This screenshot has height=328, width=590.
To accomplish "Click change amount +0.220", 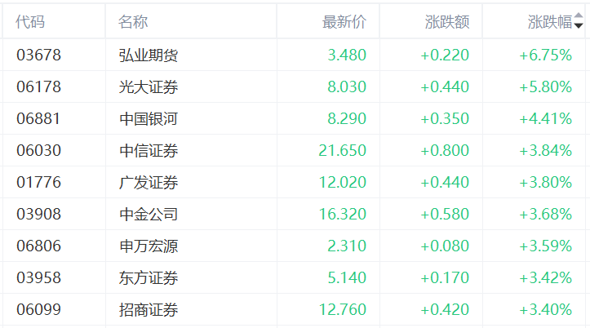I will (445, 55).
